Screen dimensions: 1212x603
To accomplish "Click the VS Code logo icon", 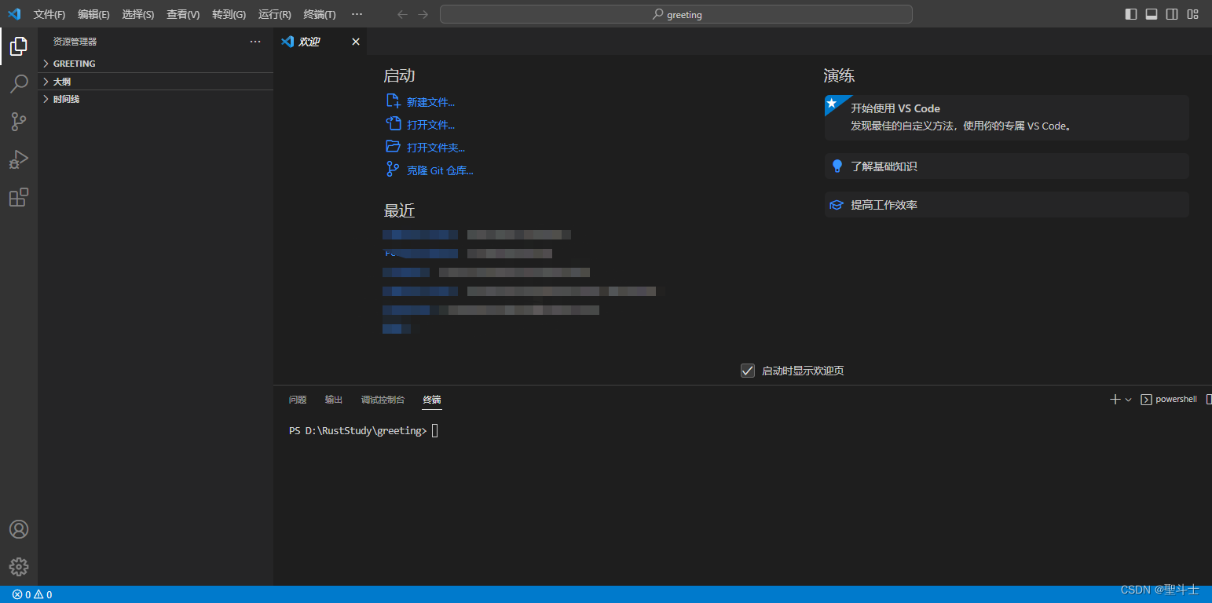I will (14, 14).
